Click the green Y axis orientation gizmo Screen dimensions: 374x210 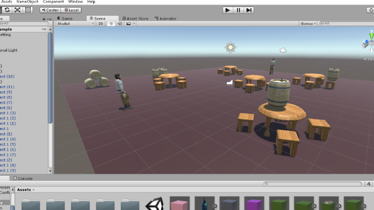[371, 36]
